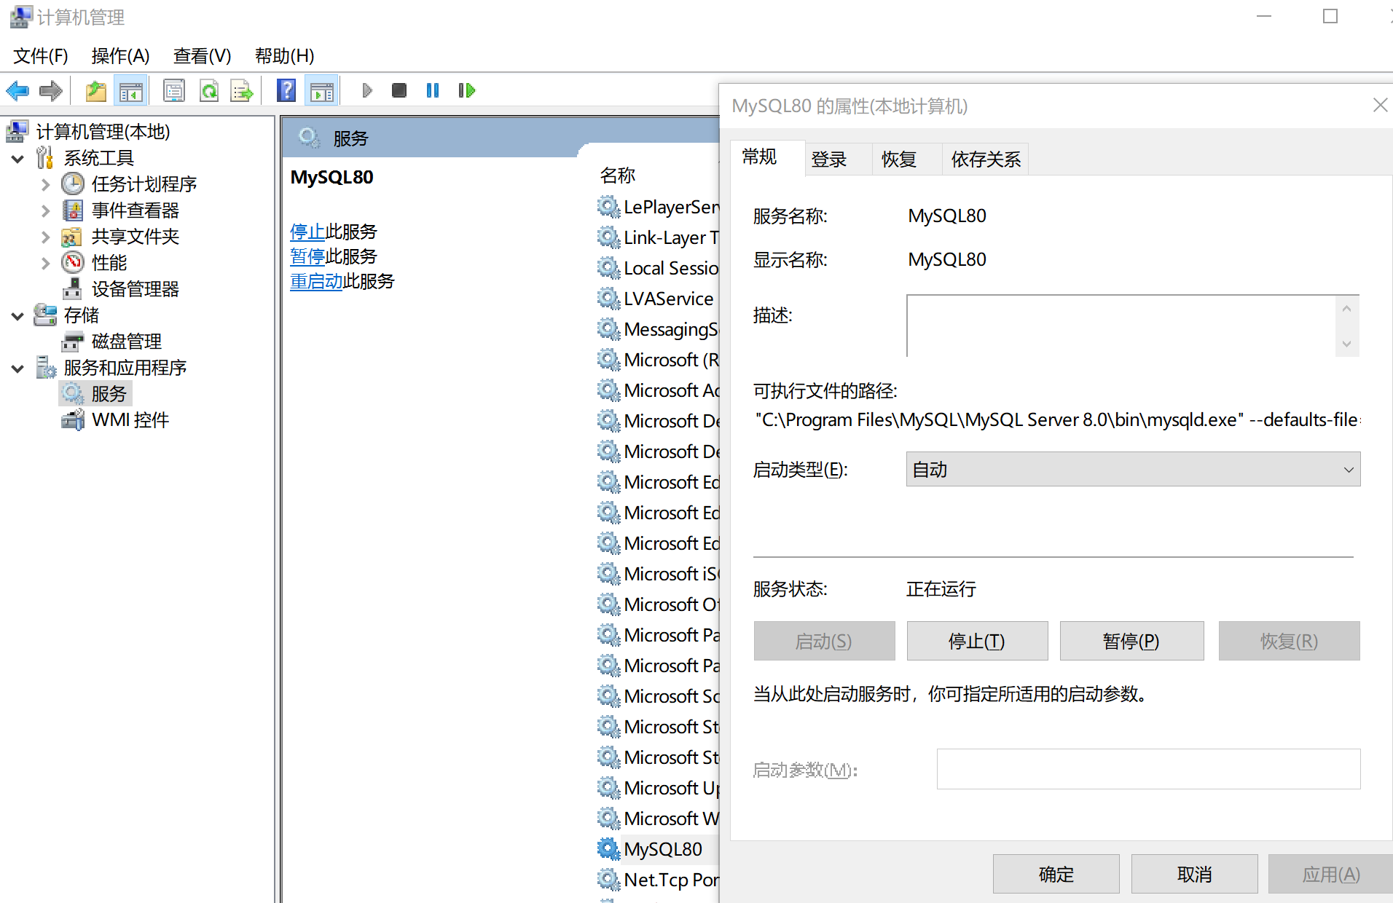1393x903 pixels.
Task: Expand the 任务计划程序 node
Action: tap(45, 185)
